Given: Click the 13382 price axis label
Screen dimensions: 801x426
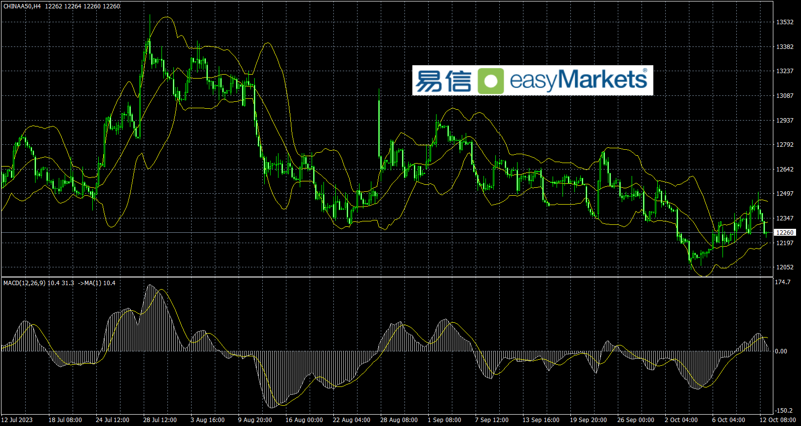Looking at the screenshot, I should [785, 47].
